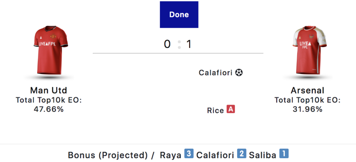Click the bonus 3 badge beside Raya
This screenshot has height=162, width=356.
click(189, 154)
